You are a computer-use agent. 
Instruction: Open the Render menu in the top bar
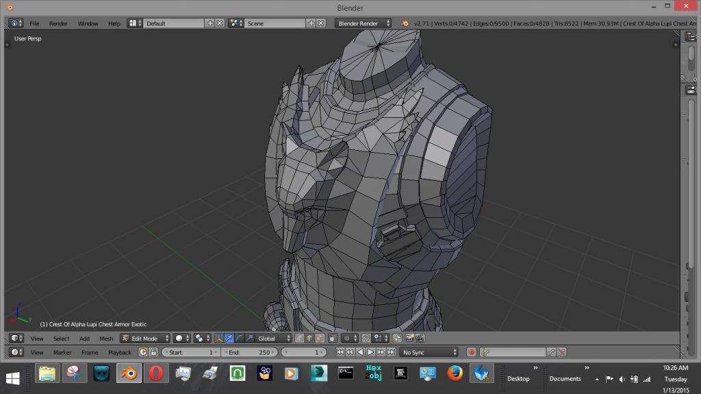tap(58, 23)
